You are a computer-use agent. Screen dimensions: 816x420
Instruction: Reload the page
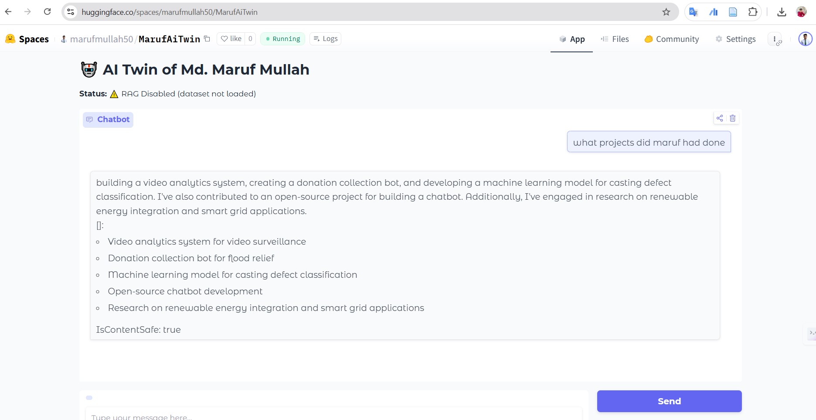[x=48, y=12]
